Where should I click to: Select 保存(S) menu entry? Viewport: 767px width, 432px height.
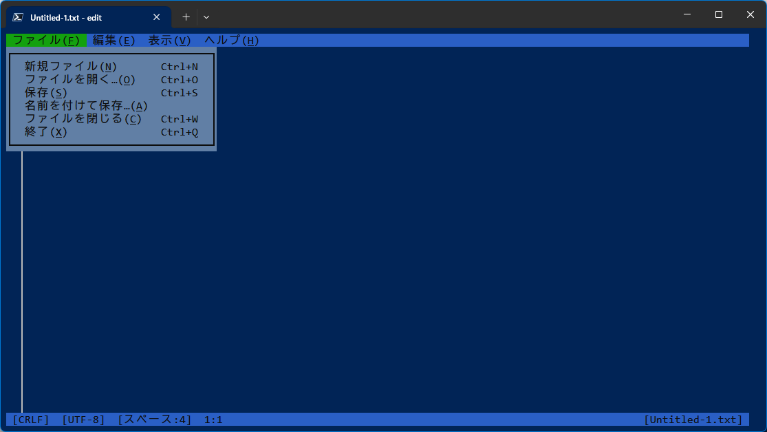coord(111,92)
